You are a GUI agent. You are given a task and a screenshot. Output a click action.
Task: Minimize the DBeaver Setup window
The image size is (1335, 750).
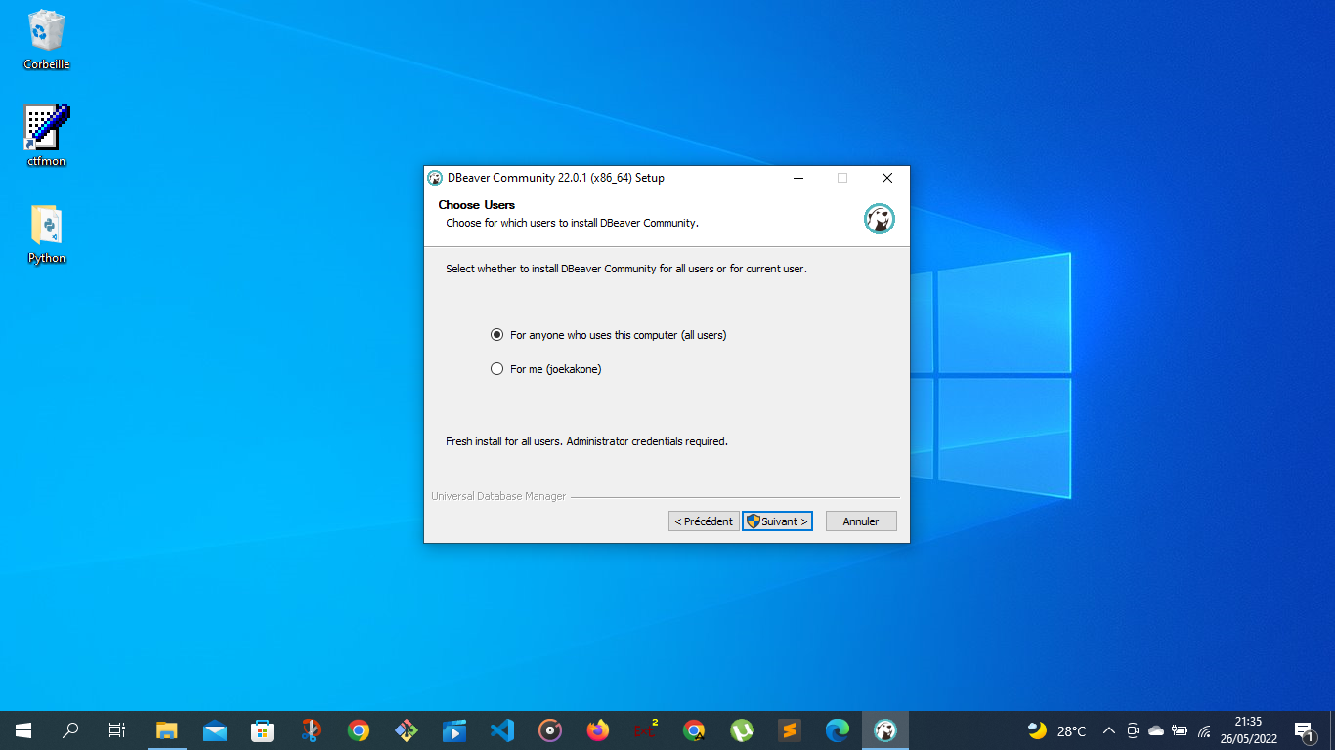798,178
